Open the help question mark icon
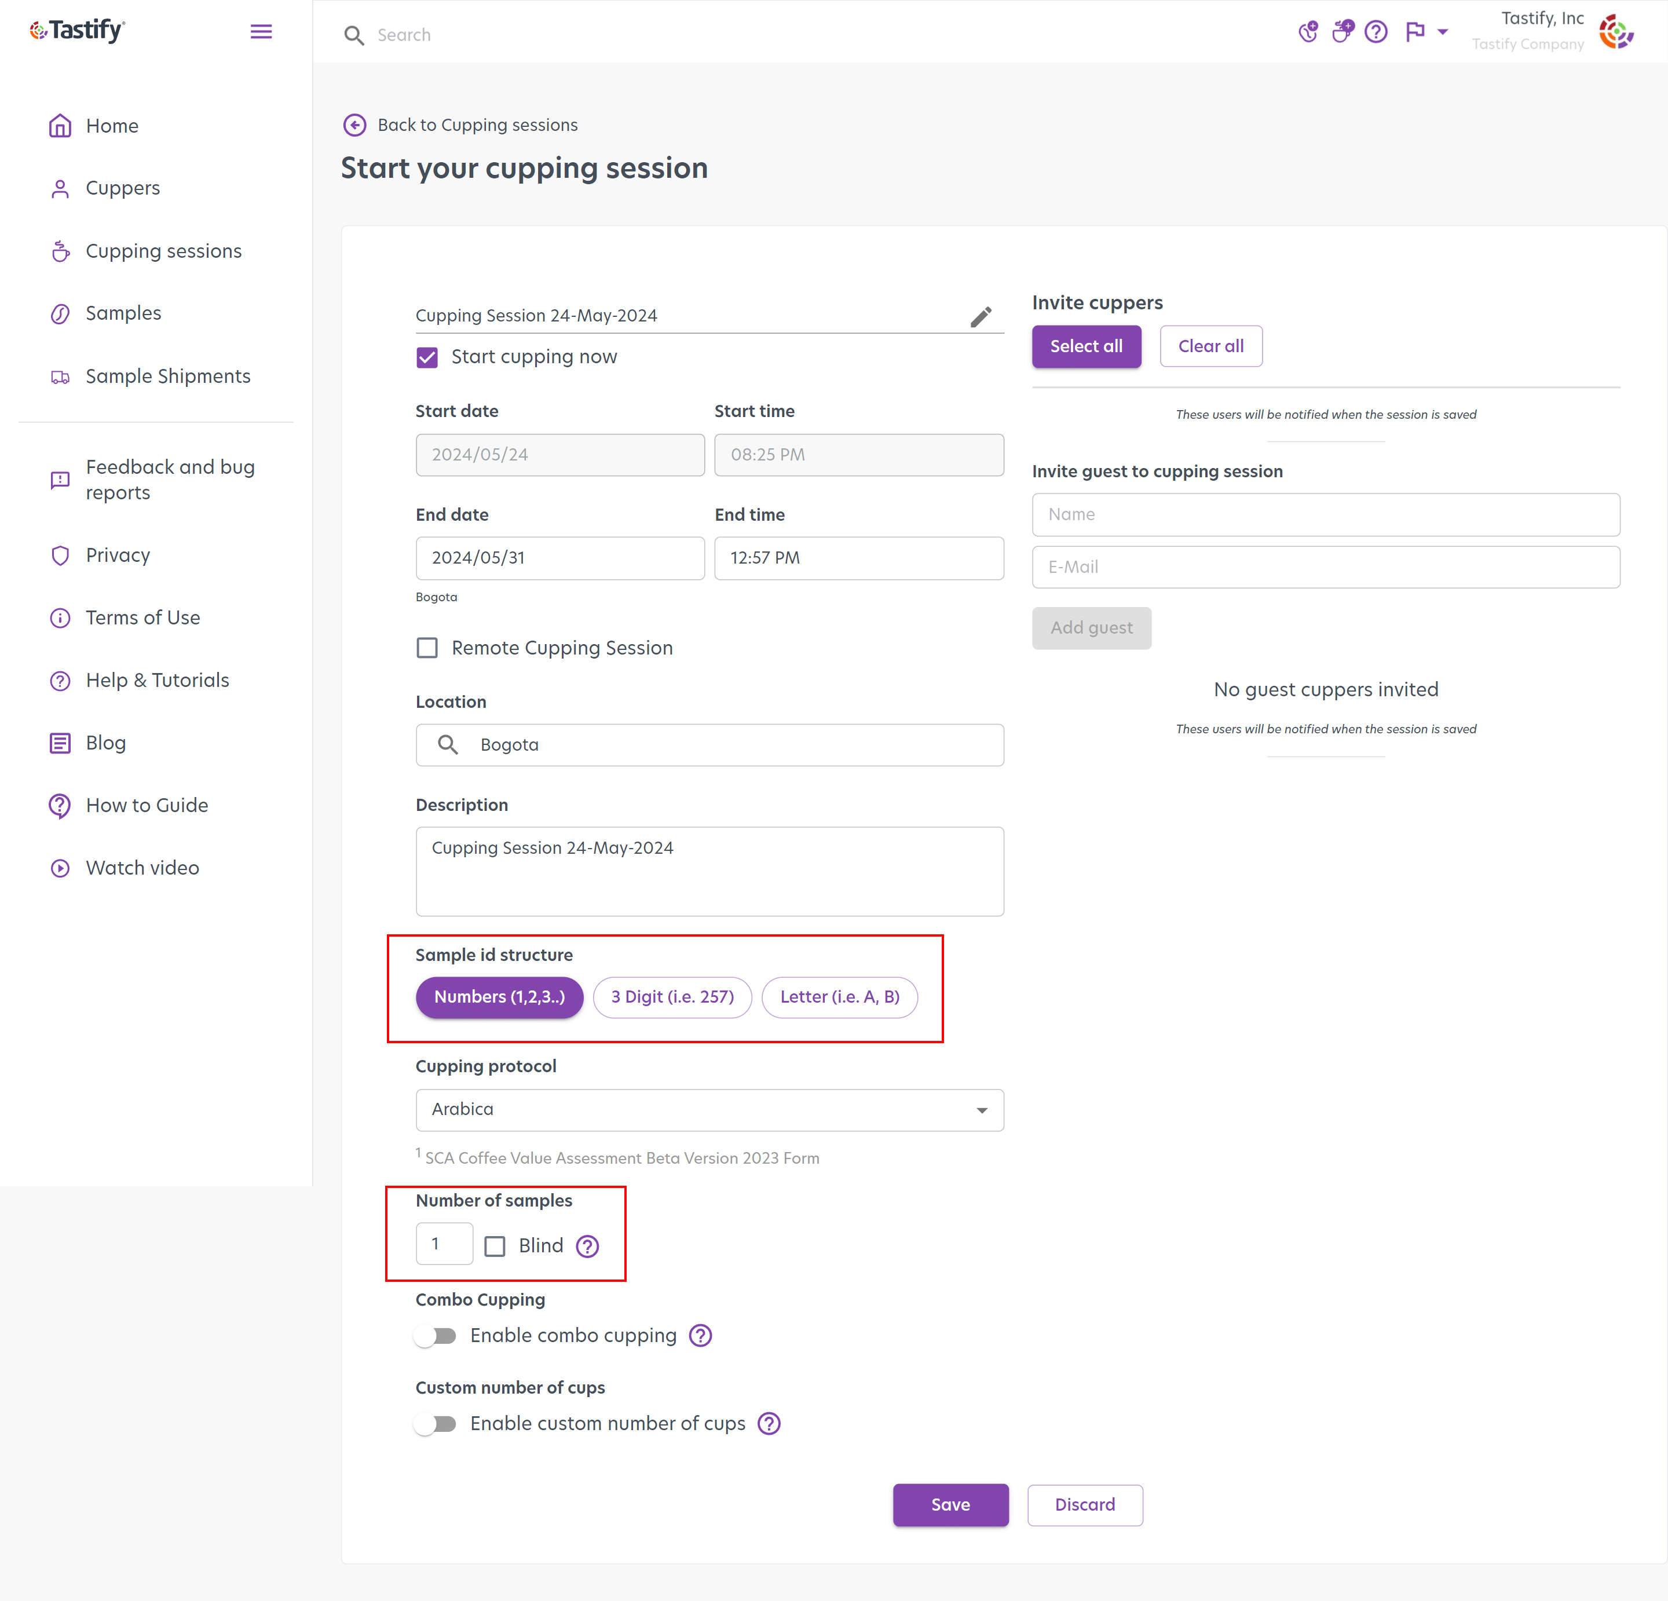The width and height of the screenshot is (1668, 1601). coord(1376,31)
